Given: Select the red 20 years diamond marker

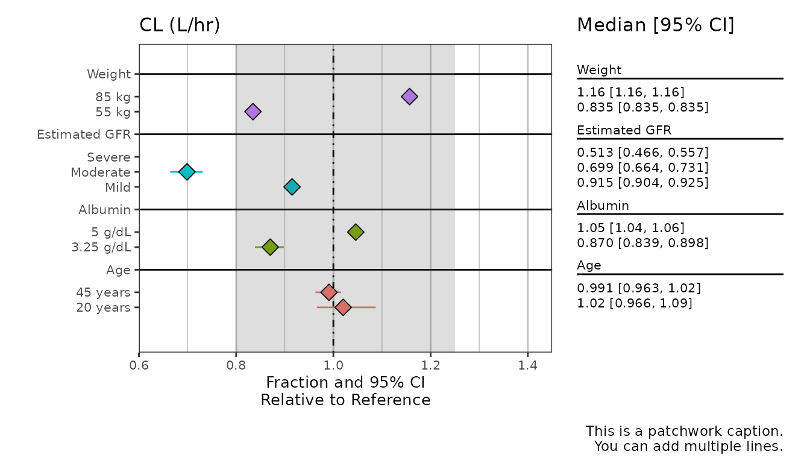Looking at the screenshot, I should click(x=344, y=307).
